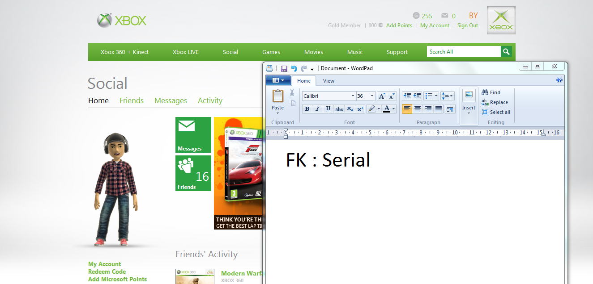The height and width of the screenshot is (284, 593).
Task: Undo last action in WordPad
Action: click(294, 68)
